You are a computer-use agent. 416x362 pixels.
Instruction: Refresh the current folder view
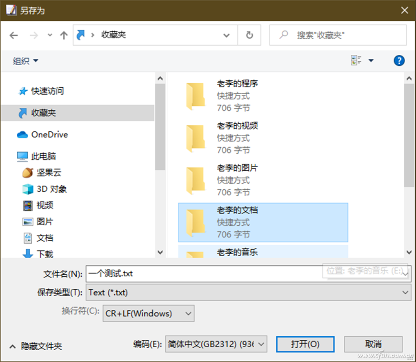click(249, 35)
